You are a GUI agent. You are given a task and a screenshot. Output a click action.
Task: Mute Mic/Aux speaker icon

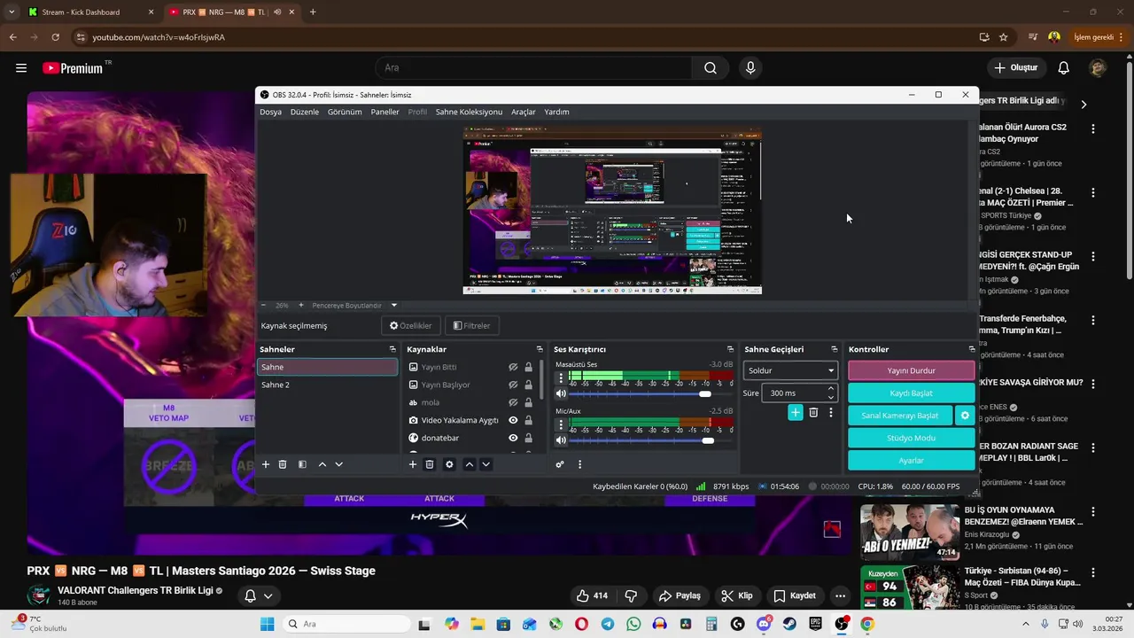(561, 440)
